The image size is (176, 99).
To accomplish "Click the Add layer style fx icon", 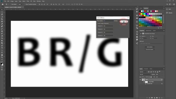I will [x=150, y=98].
